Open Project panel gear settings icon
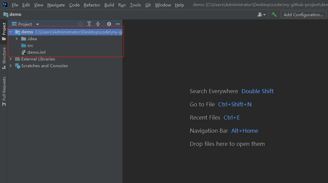This screenshot has height=183, width=328. pos(109,24)
